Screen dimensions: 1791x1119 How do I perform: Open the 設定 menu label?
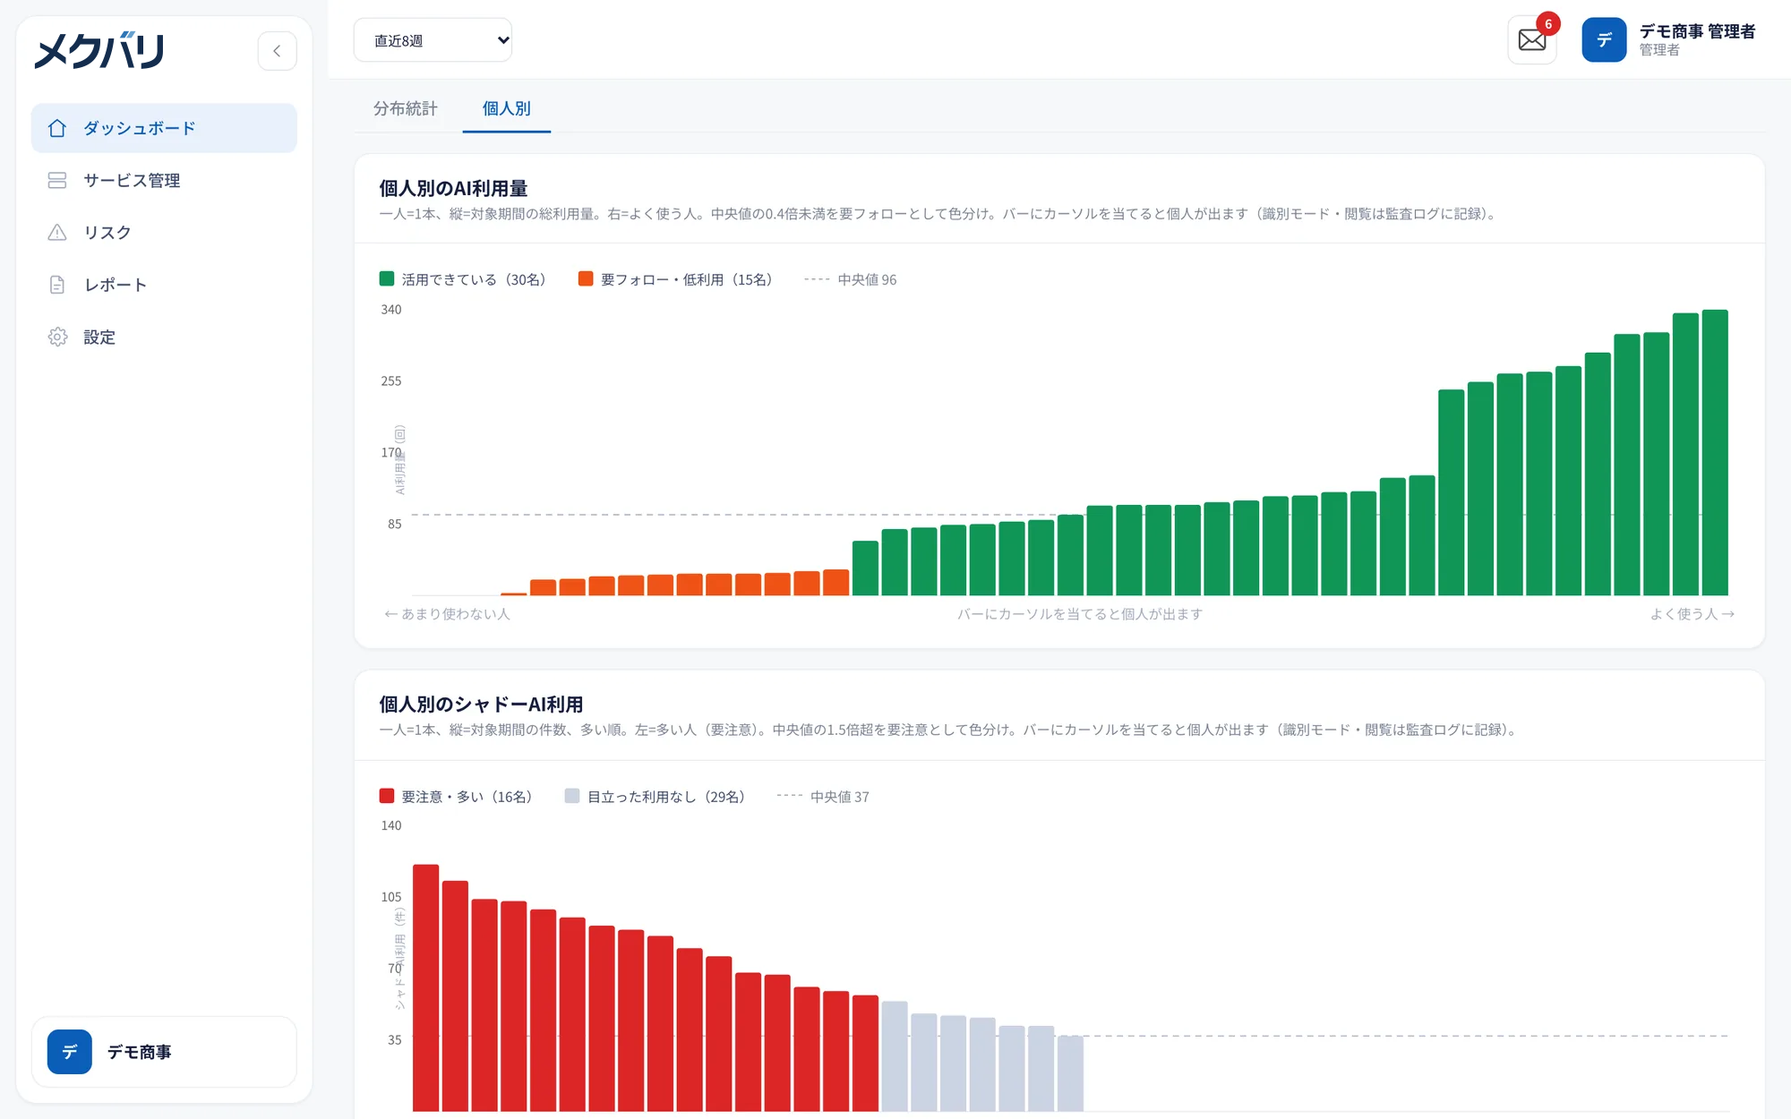coord(99,337)
